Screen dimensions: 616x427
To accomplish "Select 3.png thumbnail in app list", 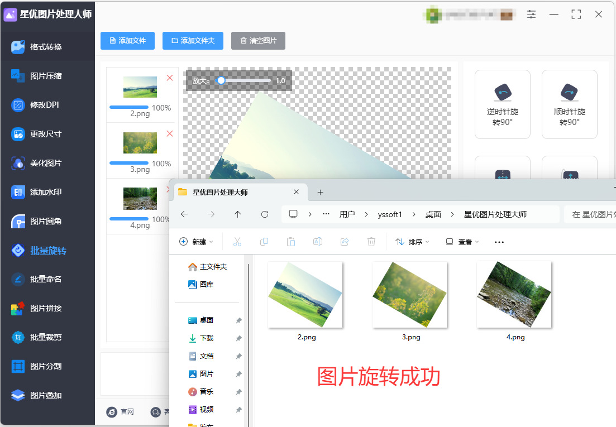I will 140,143.
